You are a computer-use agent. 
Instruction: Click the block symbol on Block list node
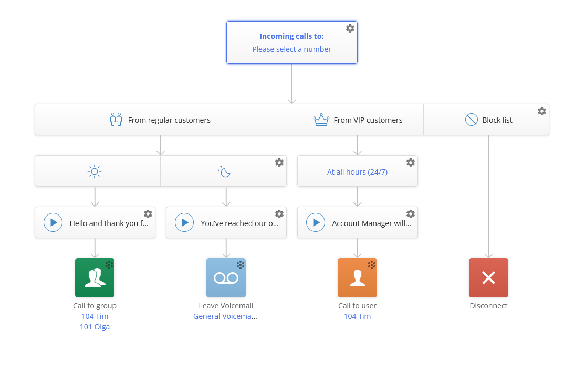(x=471, y=120)
